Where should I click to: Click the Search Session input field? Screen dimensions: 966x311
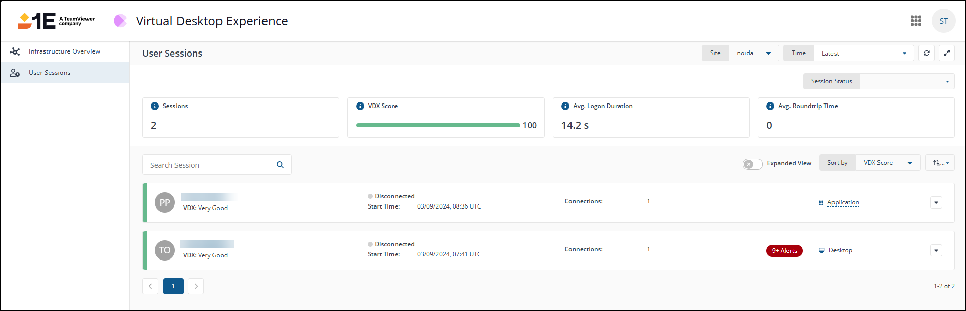[x=210, y=165]
